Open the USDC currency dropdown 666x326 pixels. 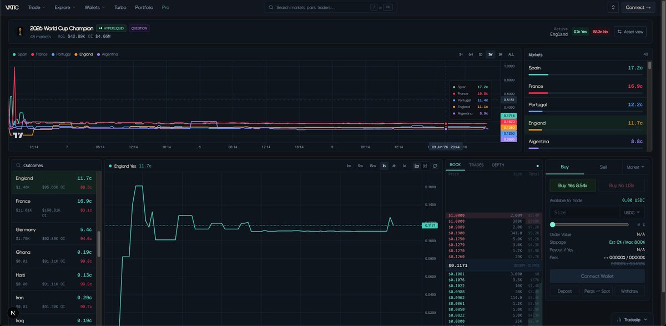[632, 212]
